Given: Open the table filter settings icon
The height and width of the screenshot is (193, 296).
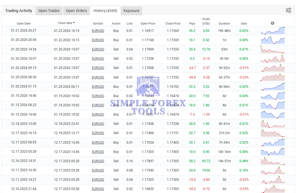Looking at the screenshot, I should coord(288,10).
